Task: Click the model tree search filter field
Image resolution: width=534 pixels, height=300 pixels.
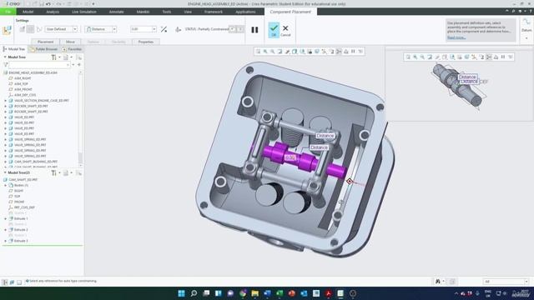Action: tap(39, 65)
